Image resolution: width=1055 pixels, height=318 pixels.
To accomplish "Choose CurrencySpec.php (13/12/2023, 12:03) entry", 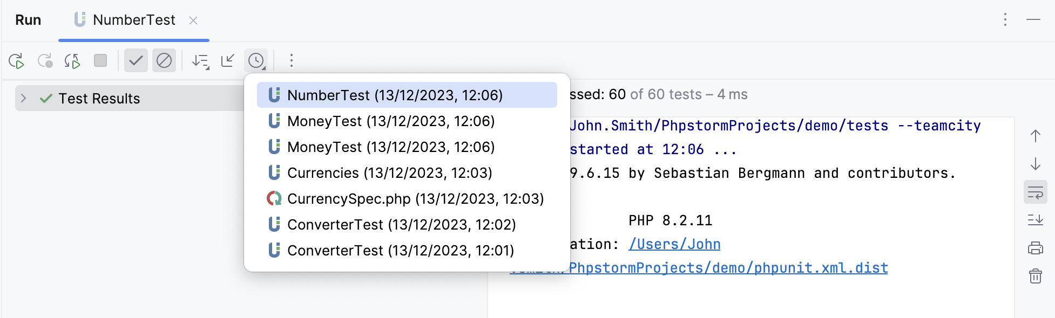I will [415, 199].
